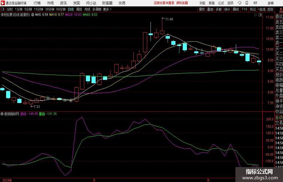Click the 叠加 overlay button

pyautogui.click(x=210, y=9)
